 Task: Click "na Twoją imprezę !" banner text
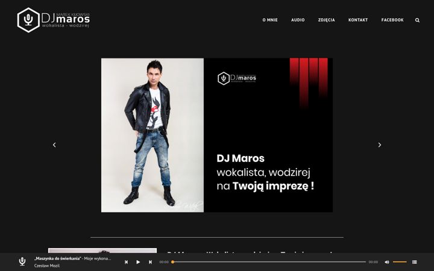[x=265, y=186]
